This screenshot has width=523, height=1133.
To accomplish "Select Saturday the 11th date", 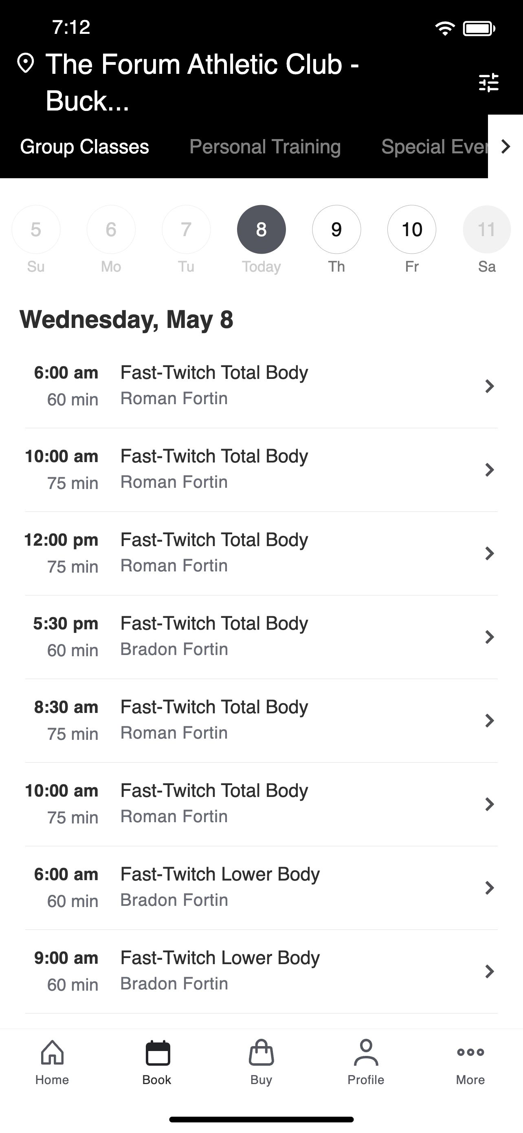I will [487, 229].
